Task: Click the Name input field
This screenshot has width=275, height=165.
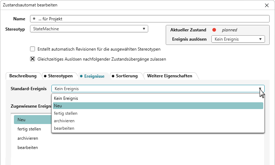Action: tap(150, 19)
